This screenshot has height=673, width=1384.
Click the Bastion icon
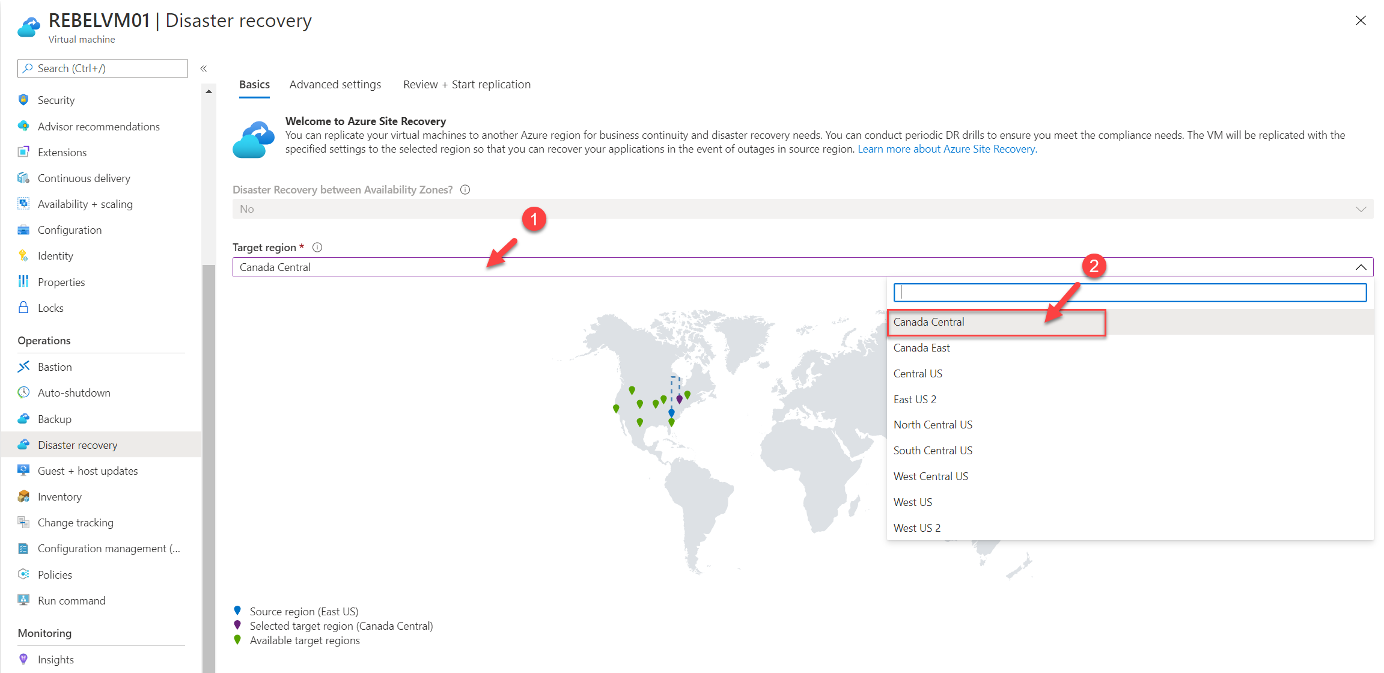[x=23, y=367]
